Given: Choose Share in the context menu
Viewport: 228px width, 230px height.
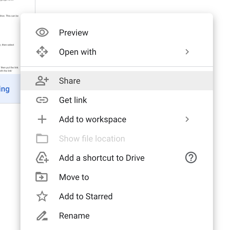Looking at the screenshot, I should tap(117, 81).
